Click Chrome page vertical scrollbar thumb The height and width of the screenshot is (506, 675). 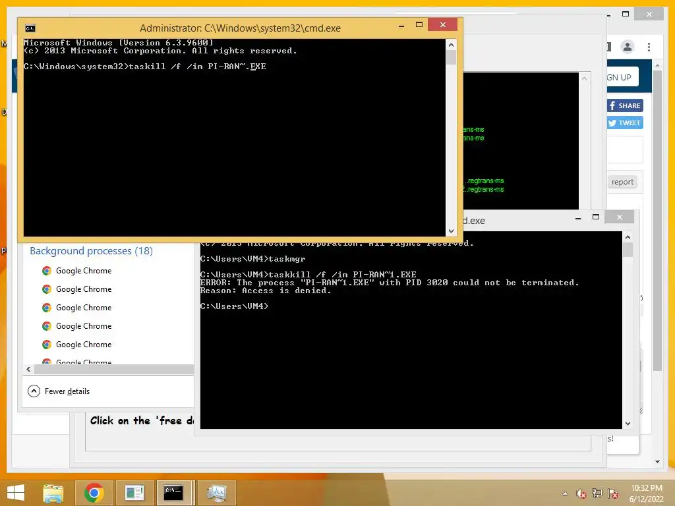pos(657,219)
